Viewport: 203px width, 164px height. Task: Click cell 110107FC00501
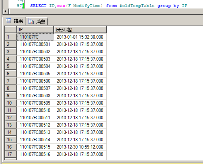click(x=35, y=44)
